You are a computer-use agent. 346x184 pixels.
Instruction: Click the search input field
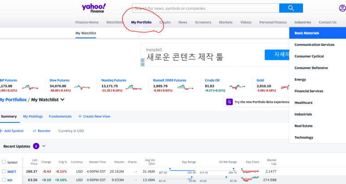point(205,8)
